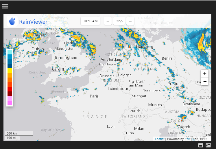This screenshot has width=216, height=149.
Task: Click the Nuremberg city label
Action: 152,90
